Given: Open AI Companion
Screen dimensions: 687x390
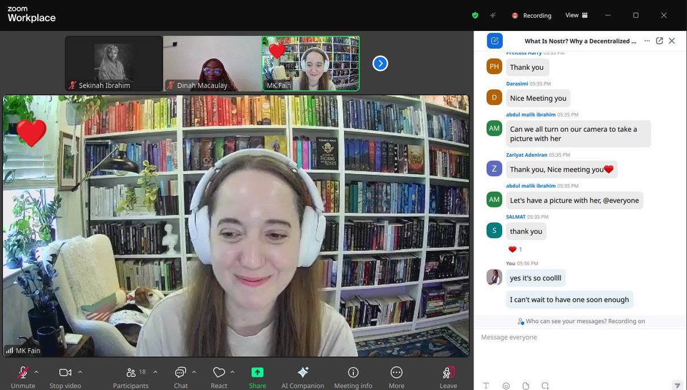Looking at the screenshot, I should [x=303, y=377].
